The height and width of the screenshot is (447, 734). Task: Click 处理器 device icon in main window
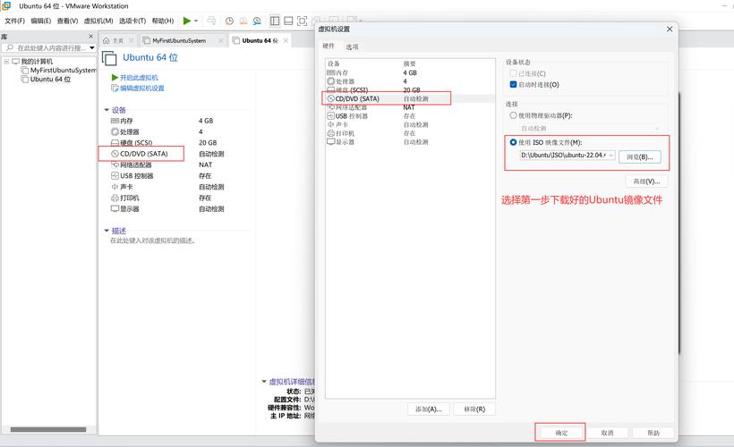(x=115, y=131)
